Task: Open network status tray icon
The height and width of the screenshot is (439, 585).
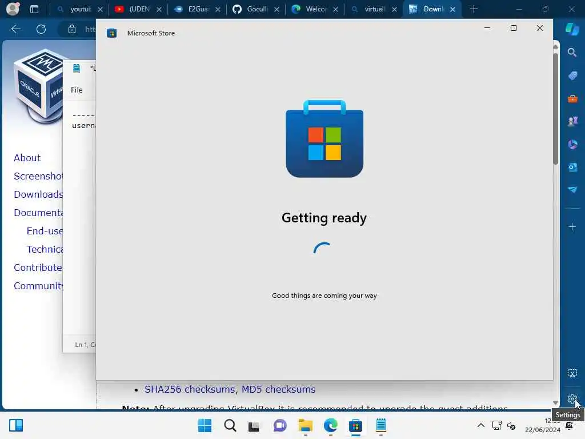Action: [x=496, y=425]
